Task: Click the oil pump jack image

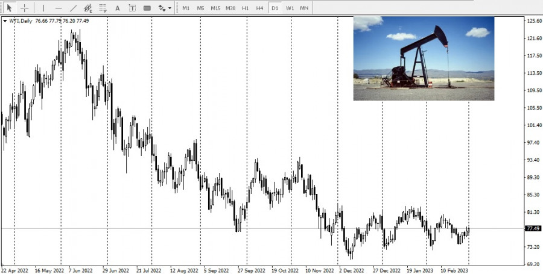Action: [424, 58]
